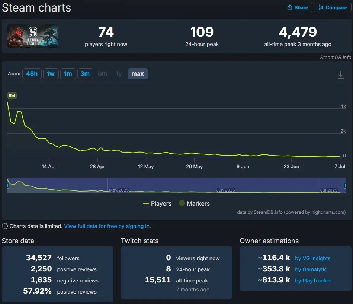Screen dimensions: 353x304
Task: Open the Compare feature
Action: (332, 7)
